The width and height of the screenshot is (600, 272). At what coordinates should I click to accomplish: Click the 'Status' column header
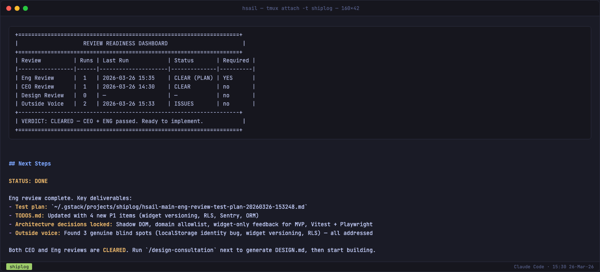point(184,61)
